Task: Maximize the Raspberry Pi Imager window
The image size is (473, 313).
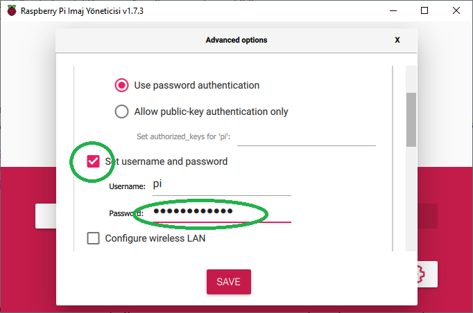Action: point(424,11)
